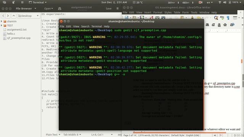Open the Desktop location dropdown
This screenshot has height=137, width=244.
coord(28,16)
